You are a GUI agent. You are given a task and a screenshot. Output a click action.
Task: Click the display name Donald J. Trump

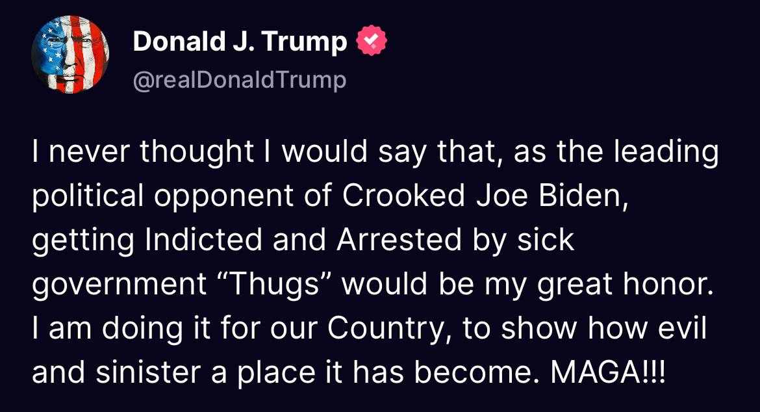[240, 43]
